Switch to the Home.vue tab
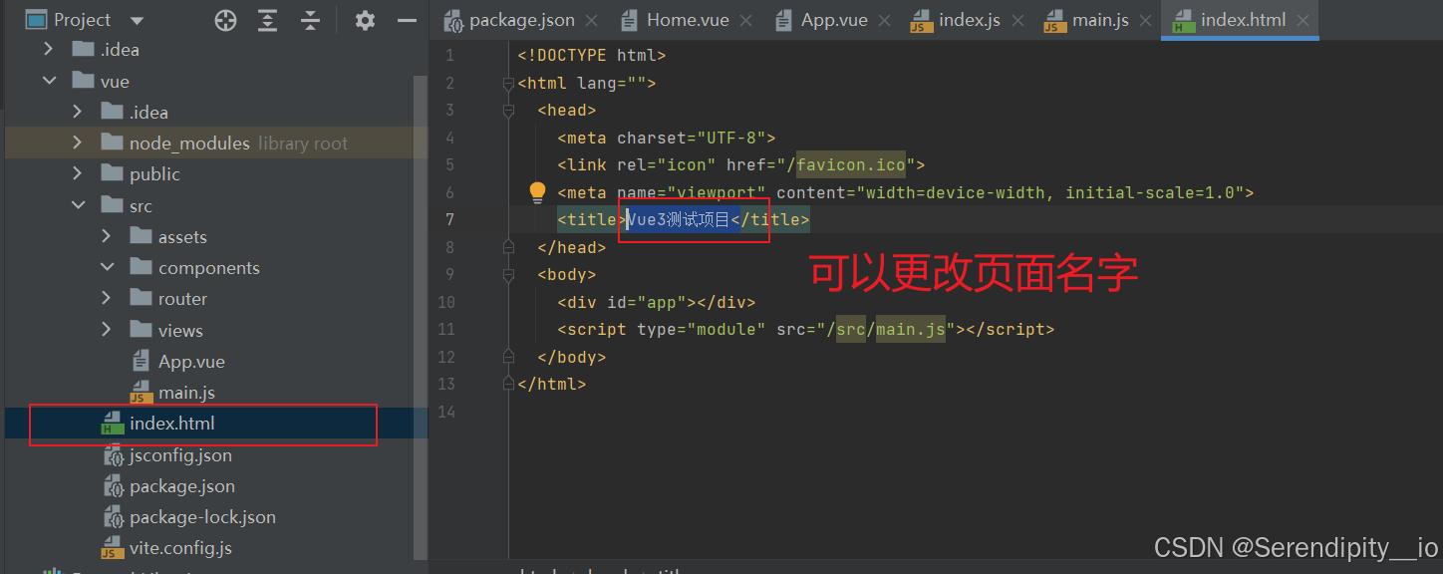The image size is (1443, 574). tap(687, 20)
